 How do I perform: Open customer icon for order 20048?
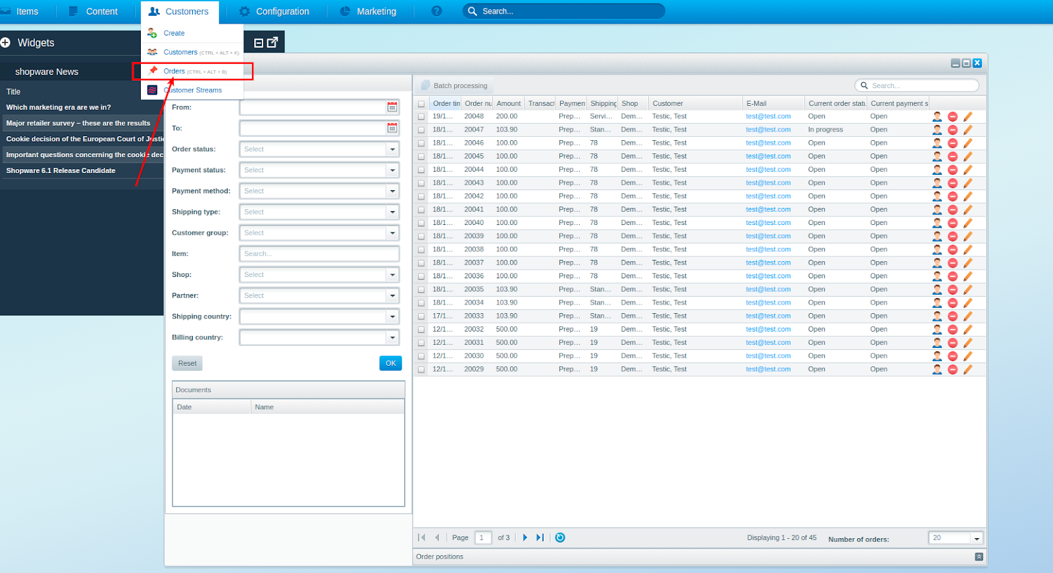coord(937,116)
